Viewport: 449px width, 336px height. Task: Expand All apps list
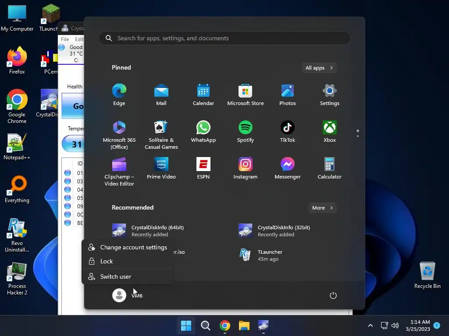click(x=319, y=68)
